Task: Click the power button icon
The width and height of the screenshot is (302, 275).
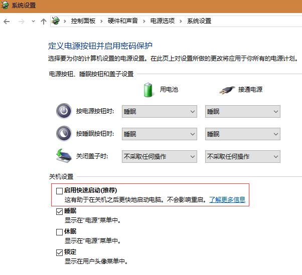Action: (64, 111)
